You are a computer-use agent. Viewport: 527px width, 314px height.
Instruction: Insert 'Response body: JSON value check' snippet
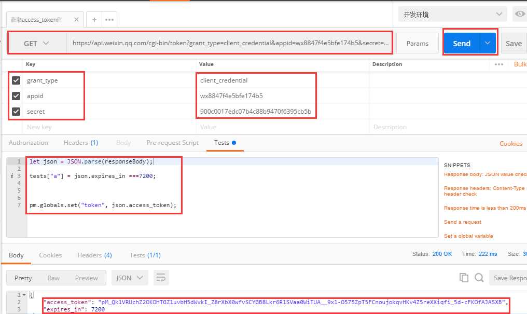(485, 174)
